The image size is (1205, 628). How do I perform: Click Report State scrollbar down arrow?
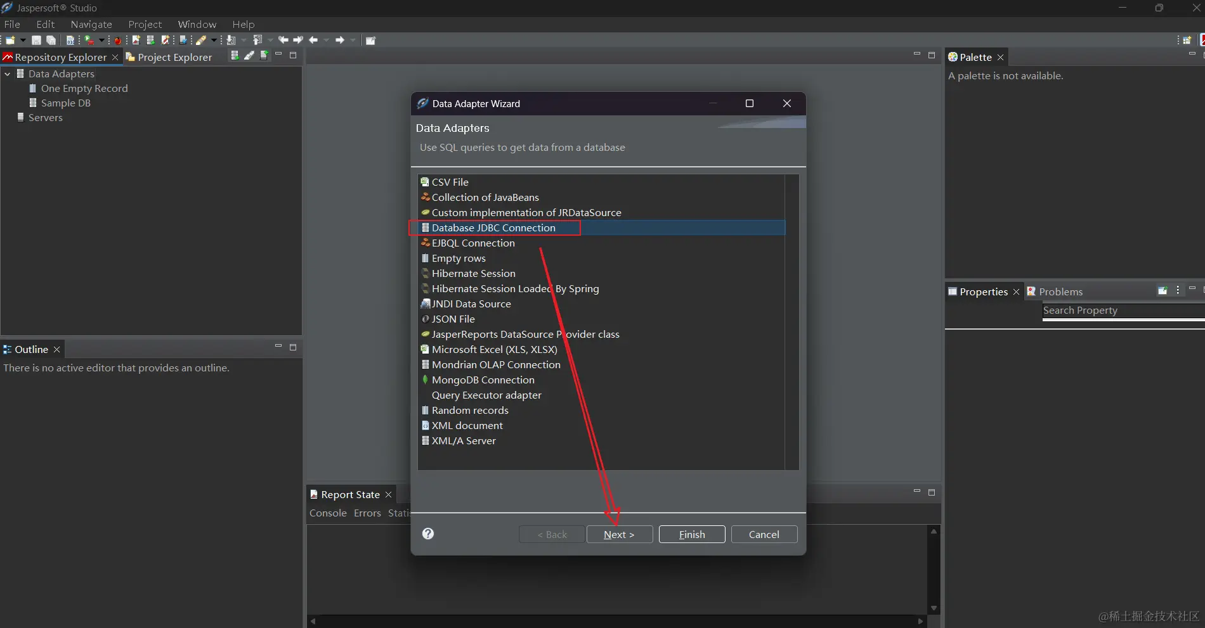pyautogui.click(x=934, y=608)
